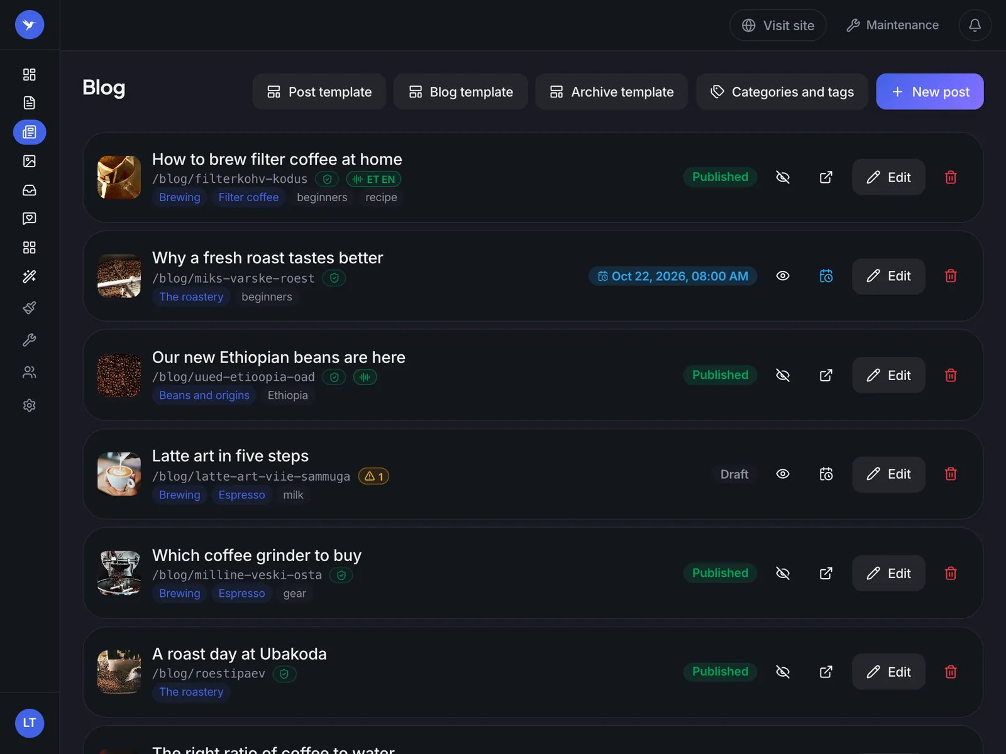Open the Post template editor
The width and height of the screenshot is (1006, 754).
(319, 92)
